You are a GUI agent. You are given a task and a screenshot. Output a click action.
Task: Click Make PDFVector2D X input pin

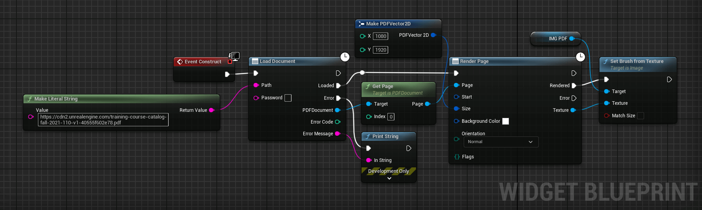pos(362,36)
